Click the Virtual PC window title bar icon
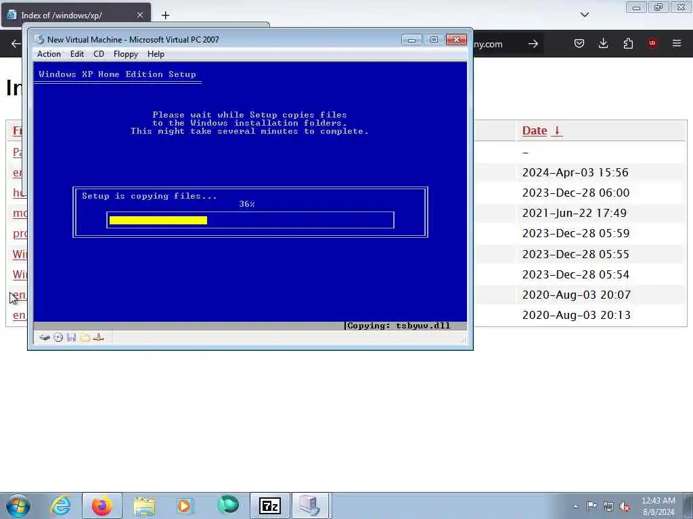This screenshot has height=519, width=693. [x=39, y=39]
